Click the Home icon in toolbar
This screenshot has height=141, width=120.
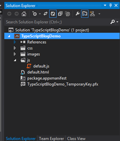click(24, 14)
